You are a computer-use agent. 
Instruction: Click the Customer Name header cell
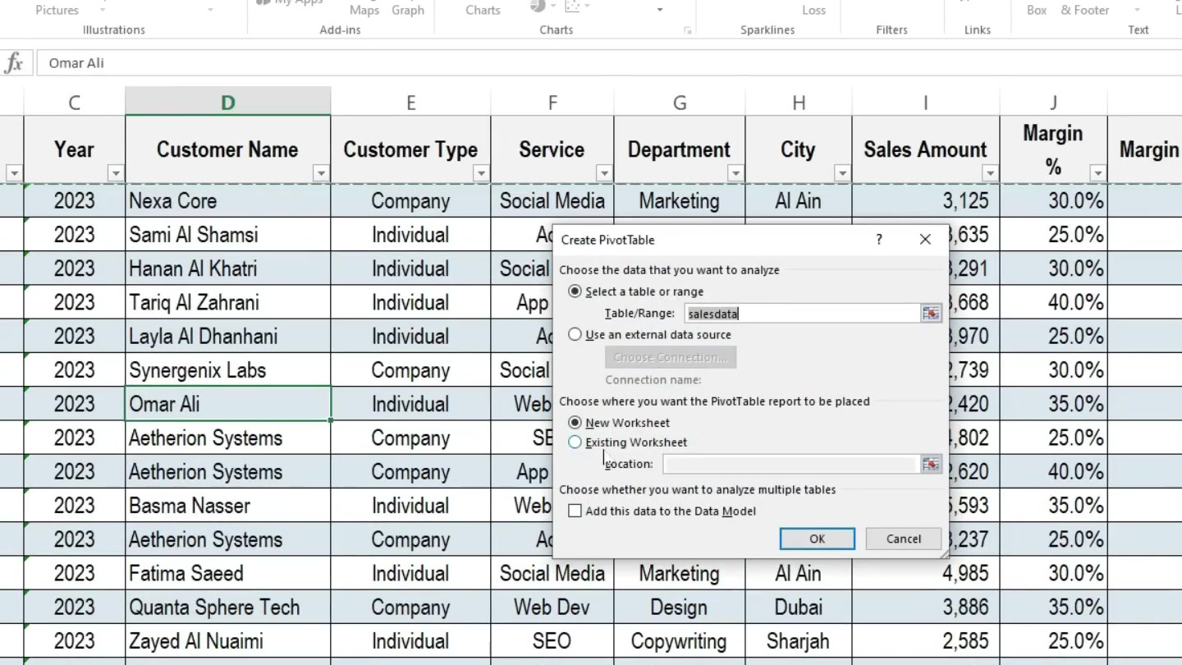click(227, 149)
